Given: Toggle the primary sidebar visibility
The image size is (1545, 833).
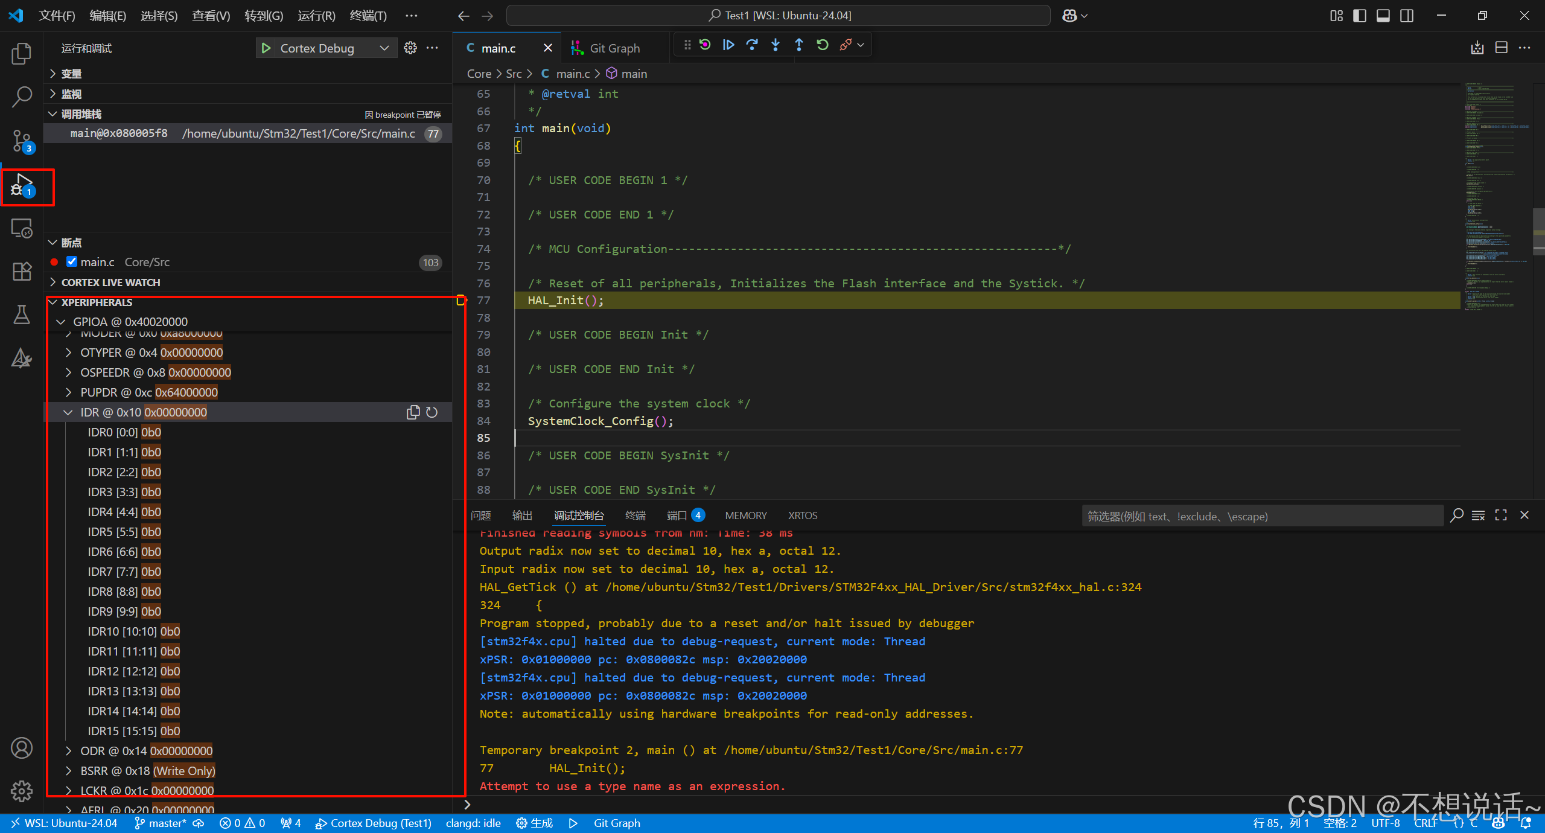Looking at the screenshot, I should click(x=1360, y=15).
